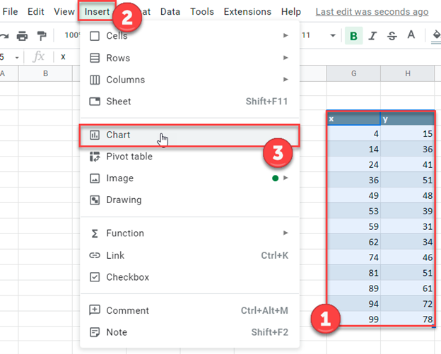The height and width of the screenshot is (354, 441).
Task: Open the File menu
Action: [x=10, y=12]
